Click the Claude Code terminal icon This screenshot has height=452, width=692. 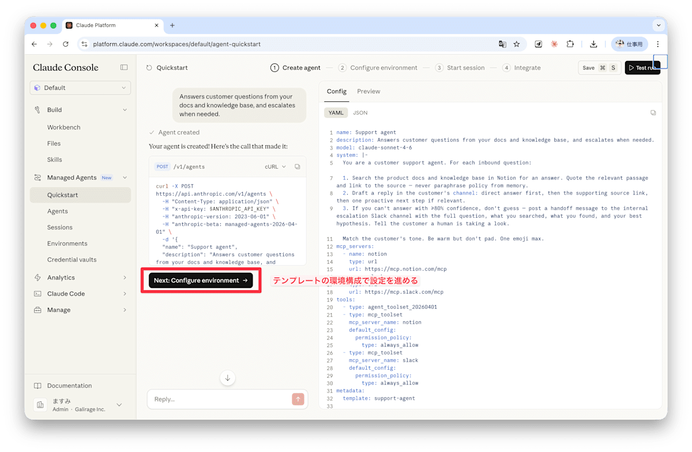[37, 294]
